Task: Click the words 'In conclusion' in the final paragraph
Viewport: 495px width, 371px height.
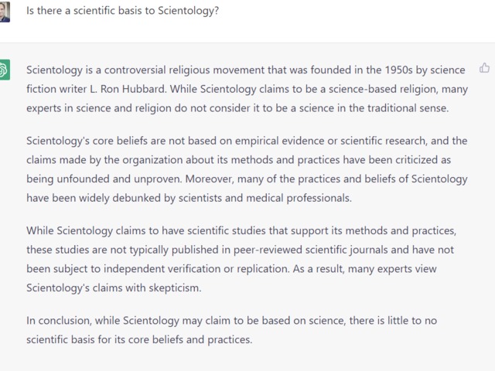Action: point(59,321)
